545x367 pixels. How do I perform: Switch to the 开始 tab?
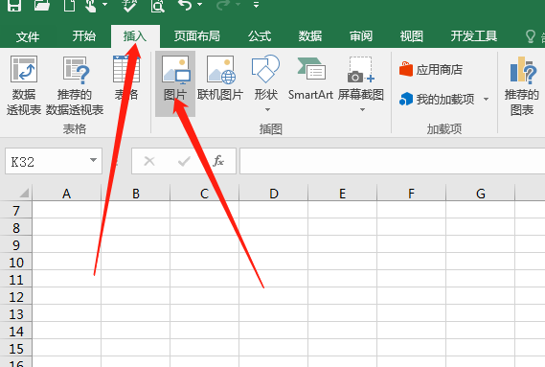[x=83, y=36]
